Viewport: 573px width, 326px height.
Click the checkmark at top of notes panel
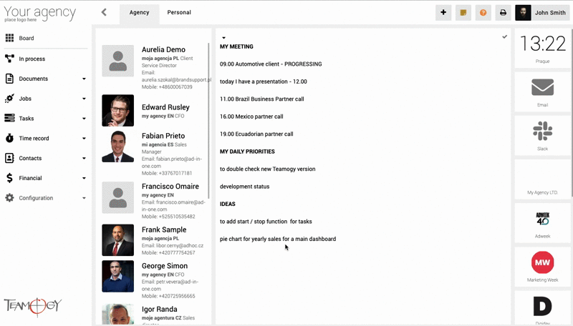(505, 36)
